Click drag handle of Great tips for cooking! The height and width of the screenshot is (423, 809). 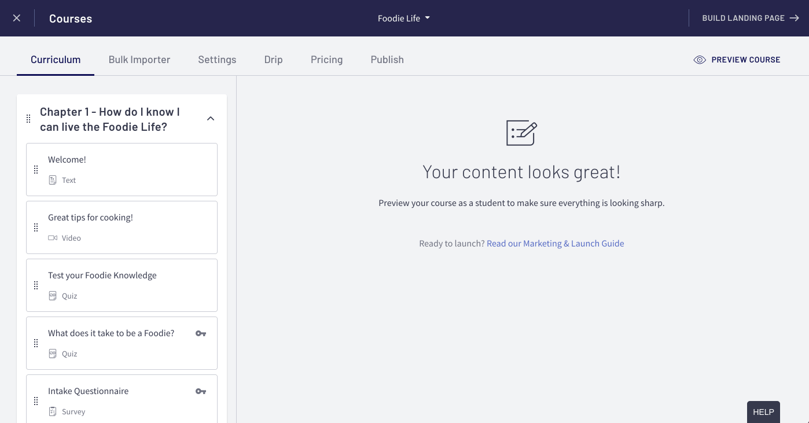tap(36, 227)
